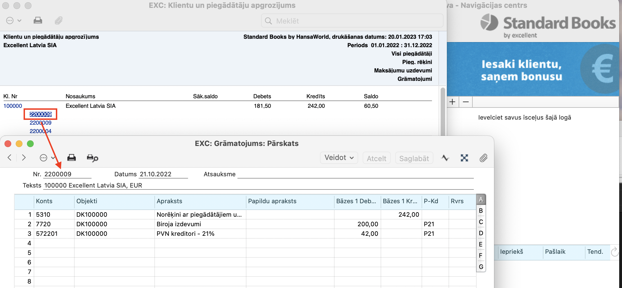Click the Meklēt search field
622x288 pixels.
[352, 21]
